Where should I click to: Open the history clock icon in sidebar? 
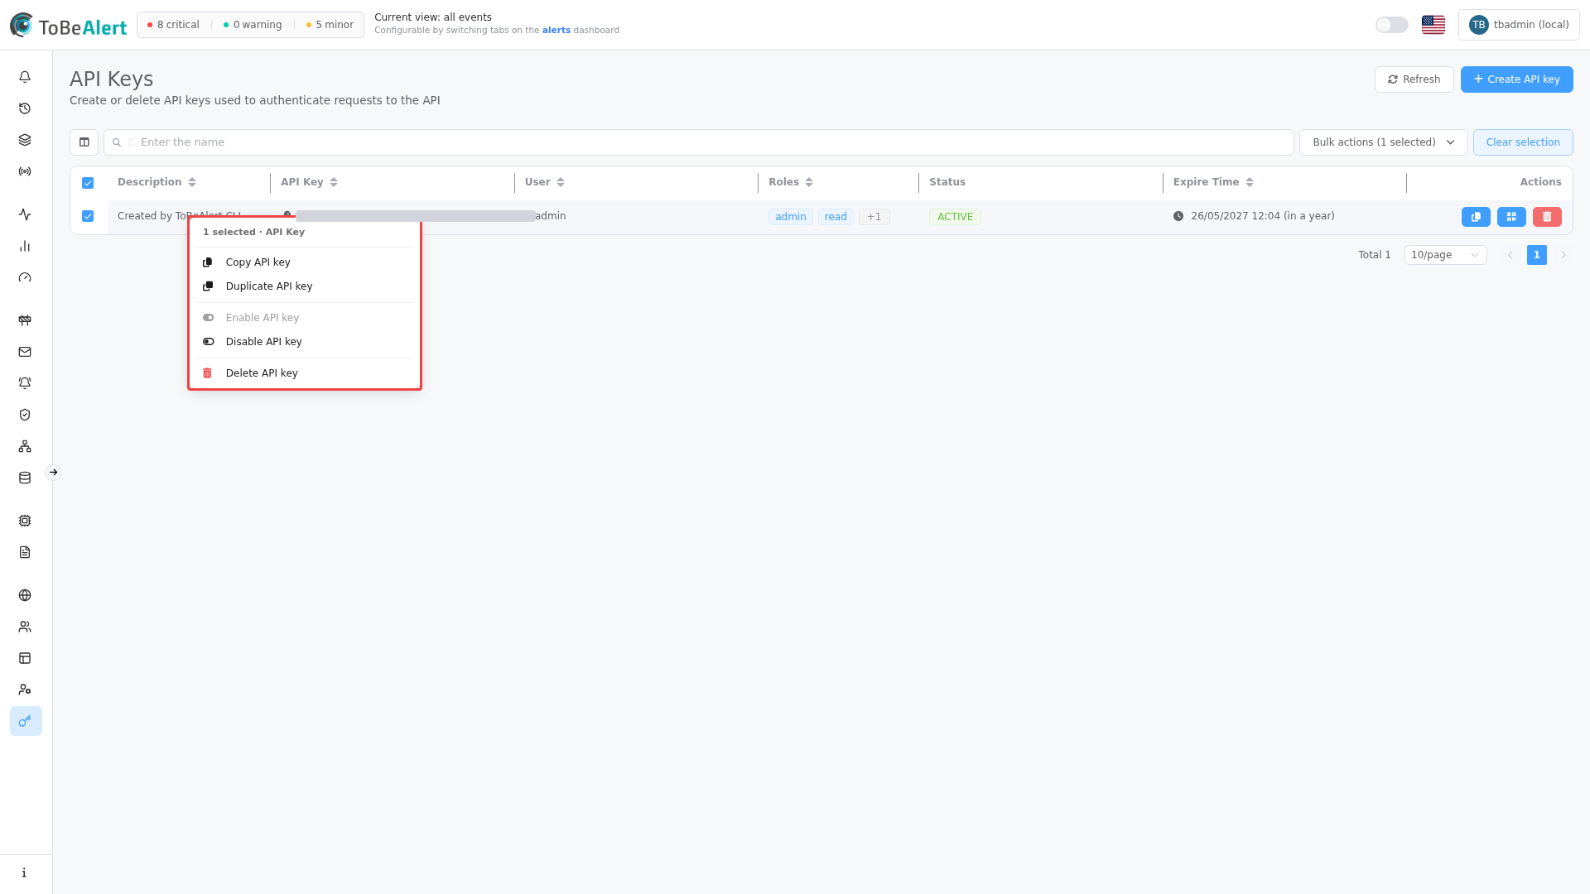click(x=25, y=108)
